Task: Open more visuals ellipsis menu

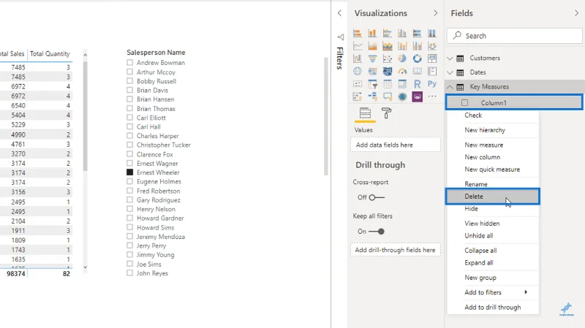Action: (432, 96)
